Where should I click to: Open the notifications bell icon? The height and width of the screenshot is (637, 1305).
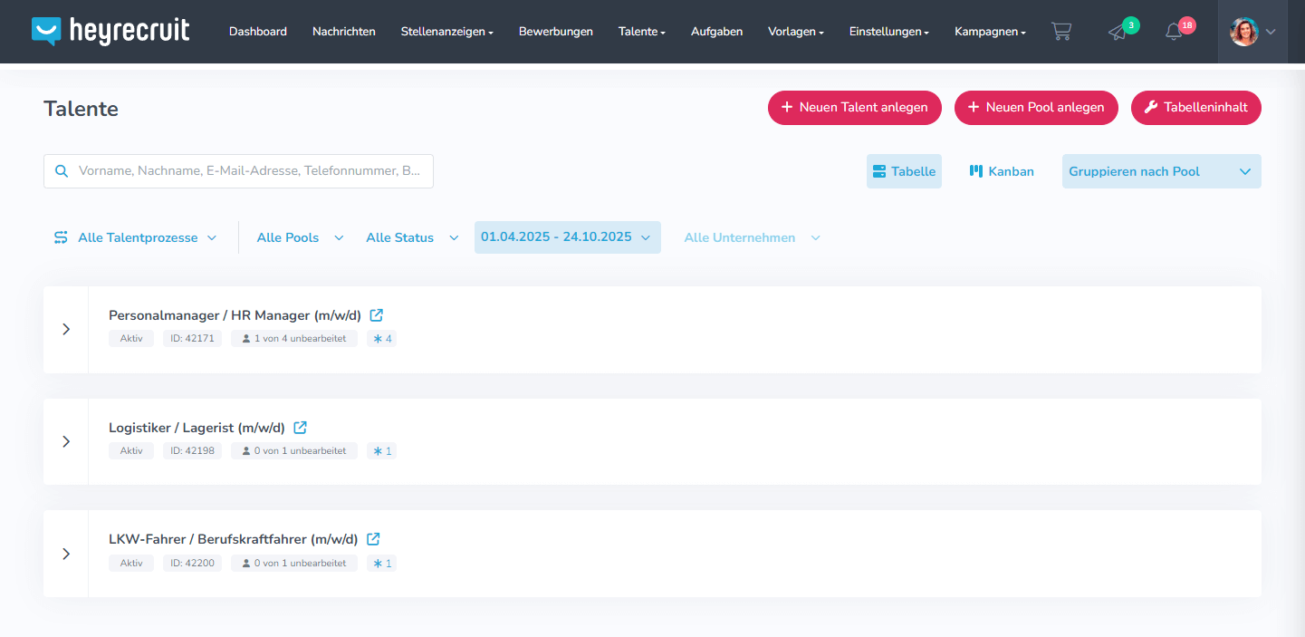coord(1174,32)
